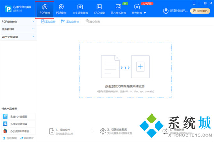Open the 会员中心 button
The height and width of the screenshot is (142, 214).
pos(200,11)
